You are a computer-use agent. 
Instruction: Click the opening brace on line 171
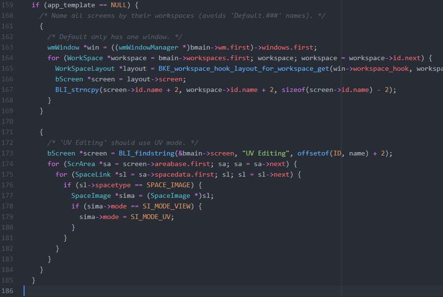point(41,132)
